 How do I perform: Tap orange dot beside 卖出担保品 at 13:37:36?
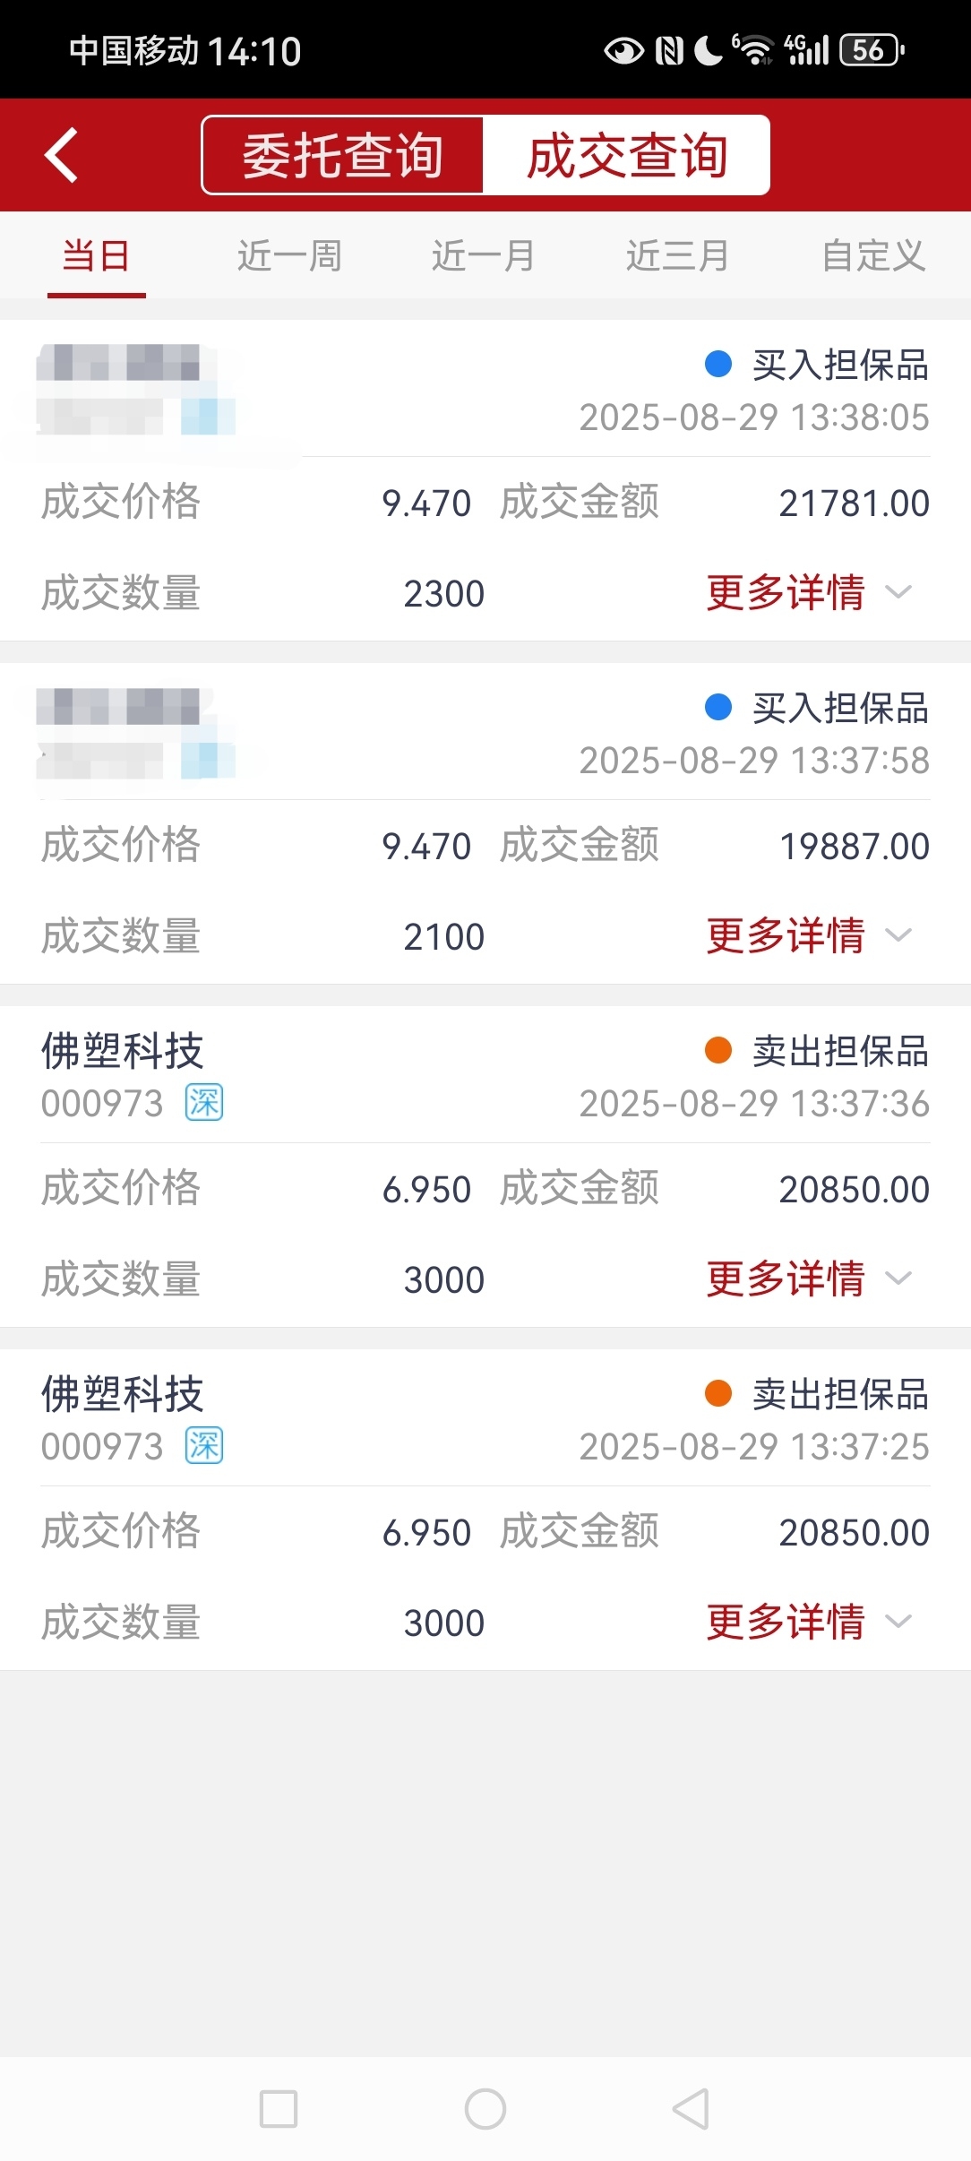point(718,1051)
